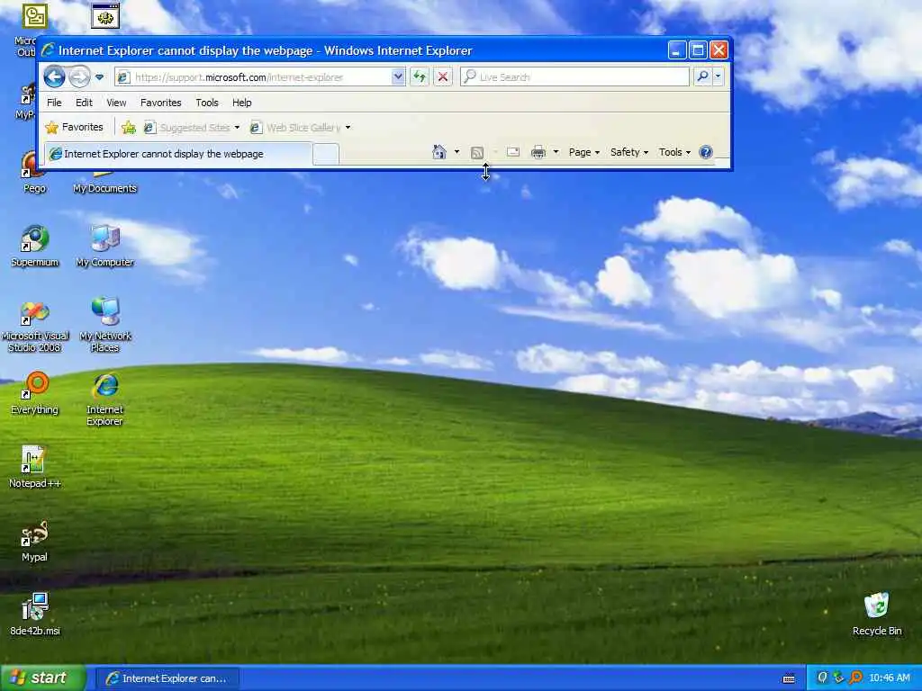The image size is (922, 691).
Task: Go back with the IE Back arrow
Action: pos(54,76)
